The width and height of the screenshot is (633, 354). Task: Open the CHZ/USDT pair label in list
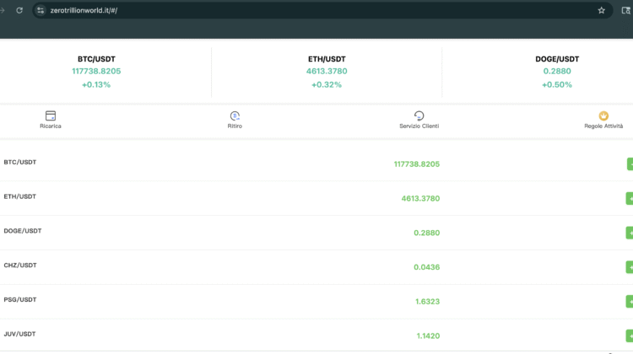(x=20, y=265)
